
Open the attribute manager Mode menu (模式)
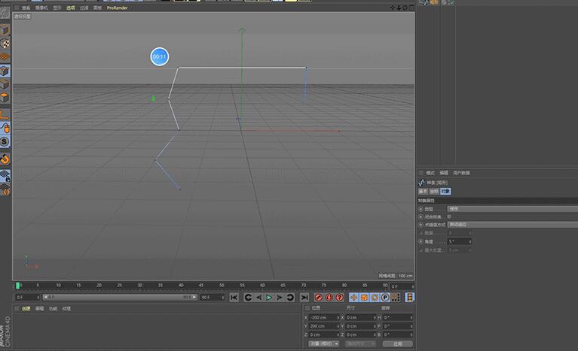[430, 173]
